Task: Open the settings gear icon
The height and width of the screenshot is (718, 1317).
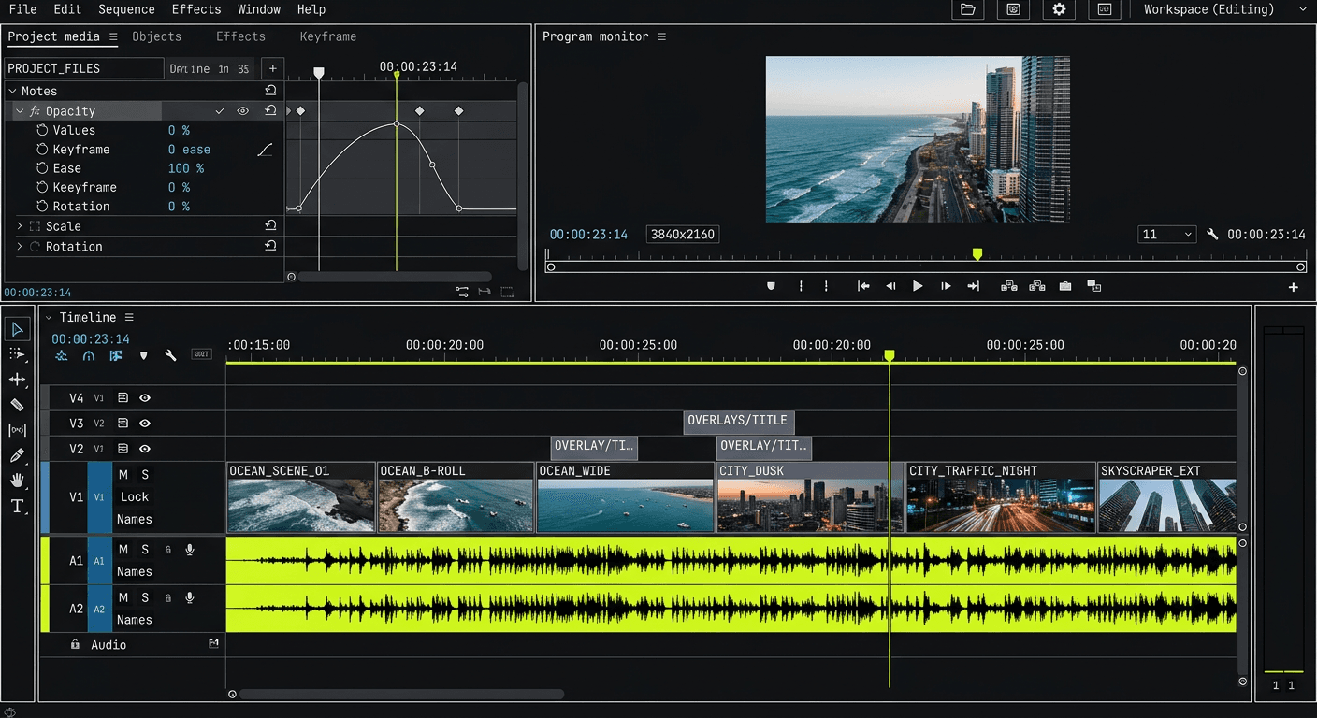Action: 1059,9
